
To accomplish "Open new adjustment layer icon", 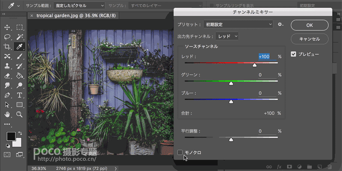I will click(x=299, y=167).
